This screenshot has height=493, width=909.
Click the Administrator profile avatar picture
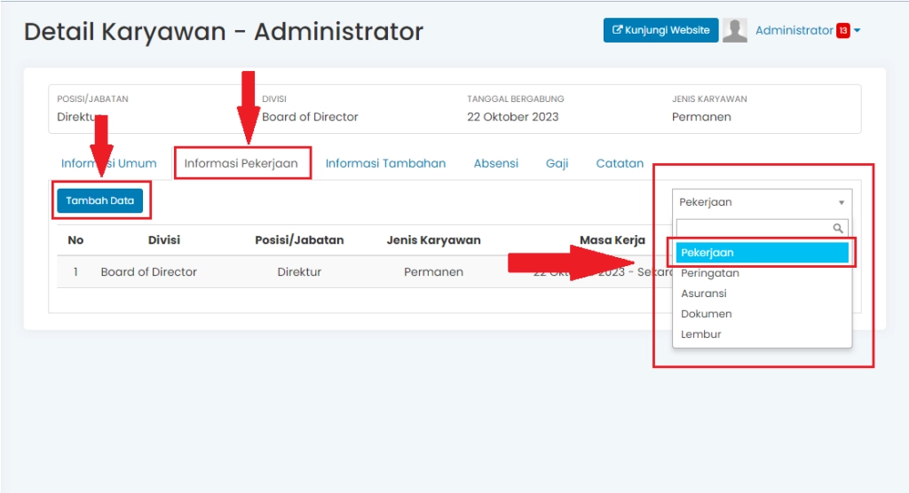pyautogui.click(x=734, y=30)
